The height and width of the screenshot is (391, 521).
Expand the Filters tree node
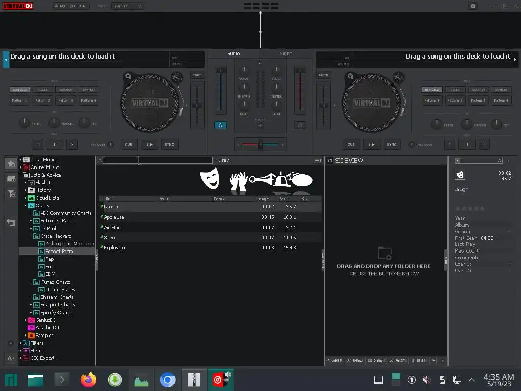20,343
